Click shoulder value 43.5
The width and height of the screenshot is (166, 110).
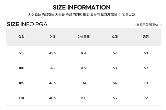coord(52,53)
